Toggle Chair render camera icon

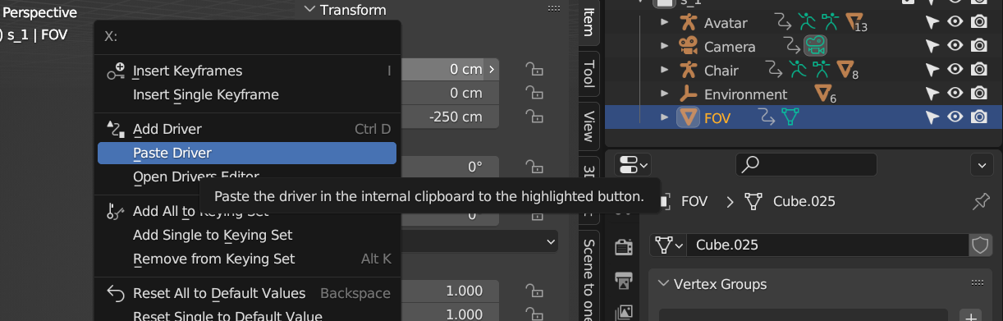tap(979, 70)
